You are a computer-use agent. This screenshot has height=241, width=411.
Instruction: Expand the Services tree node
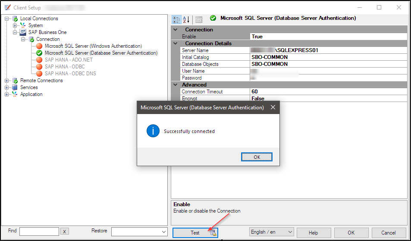click(6, 87)
